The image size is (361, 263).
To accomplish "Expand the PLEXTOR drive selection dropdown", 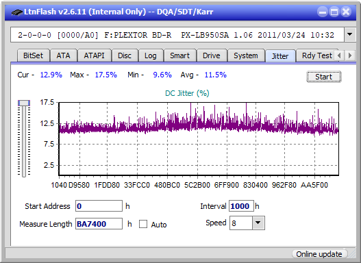I will click(x=350, y=35).
